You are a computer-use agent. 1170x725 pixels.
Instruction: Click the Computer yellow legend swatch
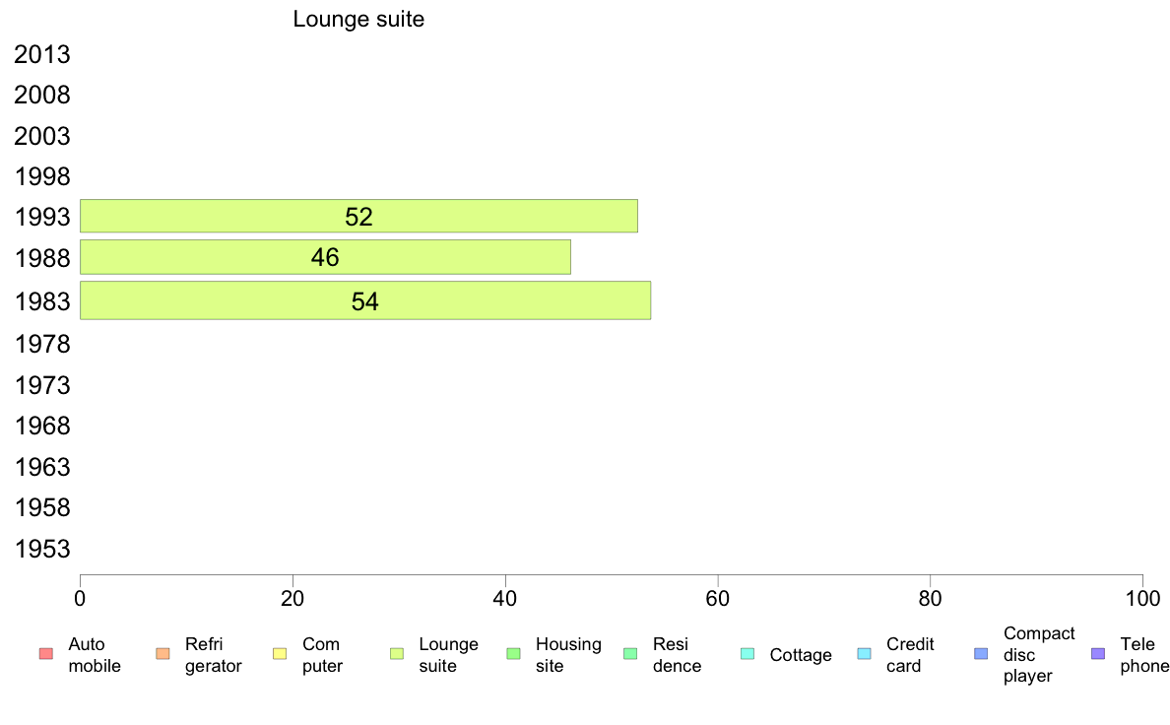pyautogui.click(x=280, y=654)
